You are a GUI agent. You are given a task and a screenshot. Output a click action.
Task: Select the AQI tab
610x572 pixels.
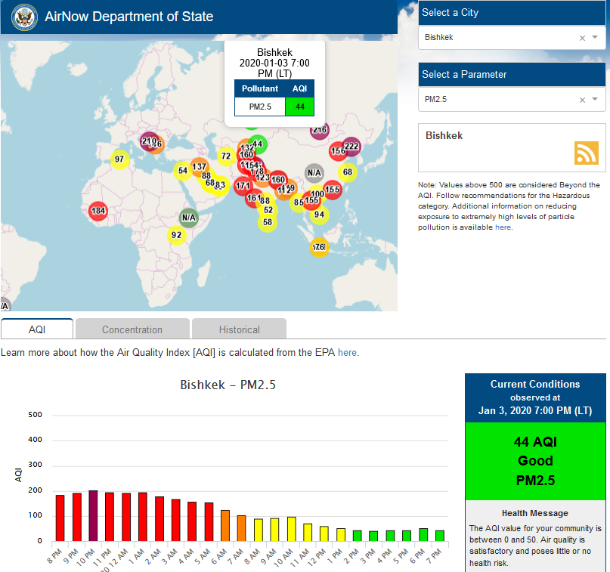(37, 329)
